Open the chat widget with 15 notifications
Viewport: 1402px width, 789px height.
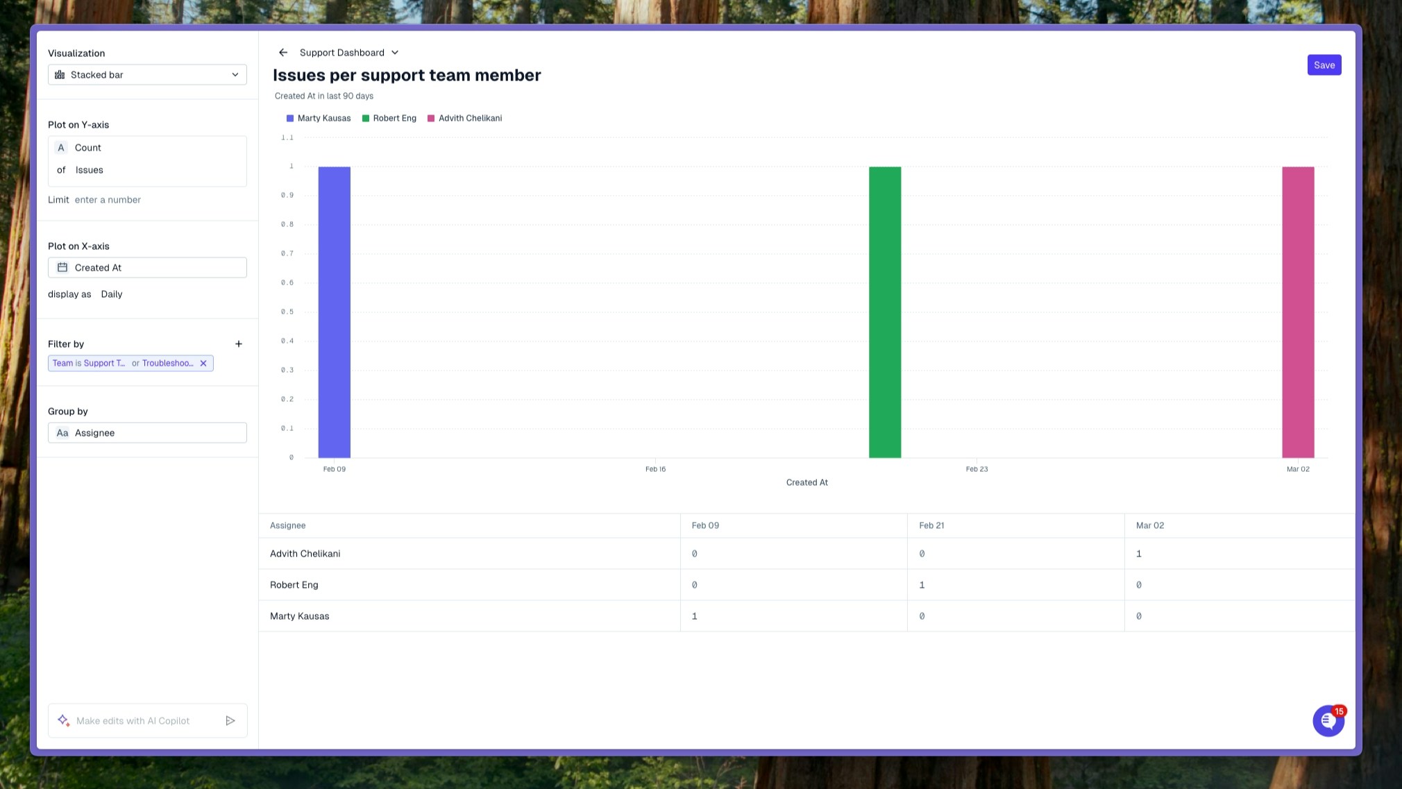point(1328,721)
